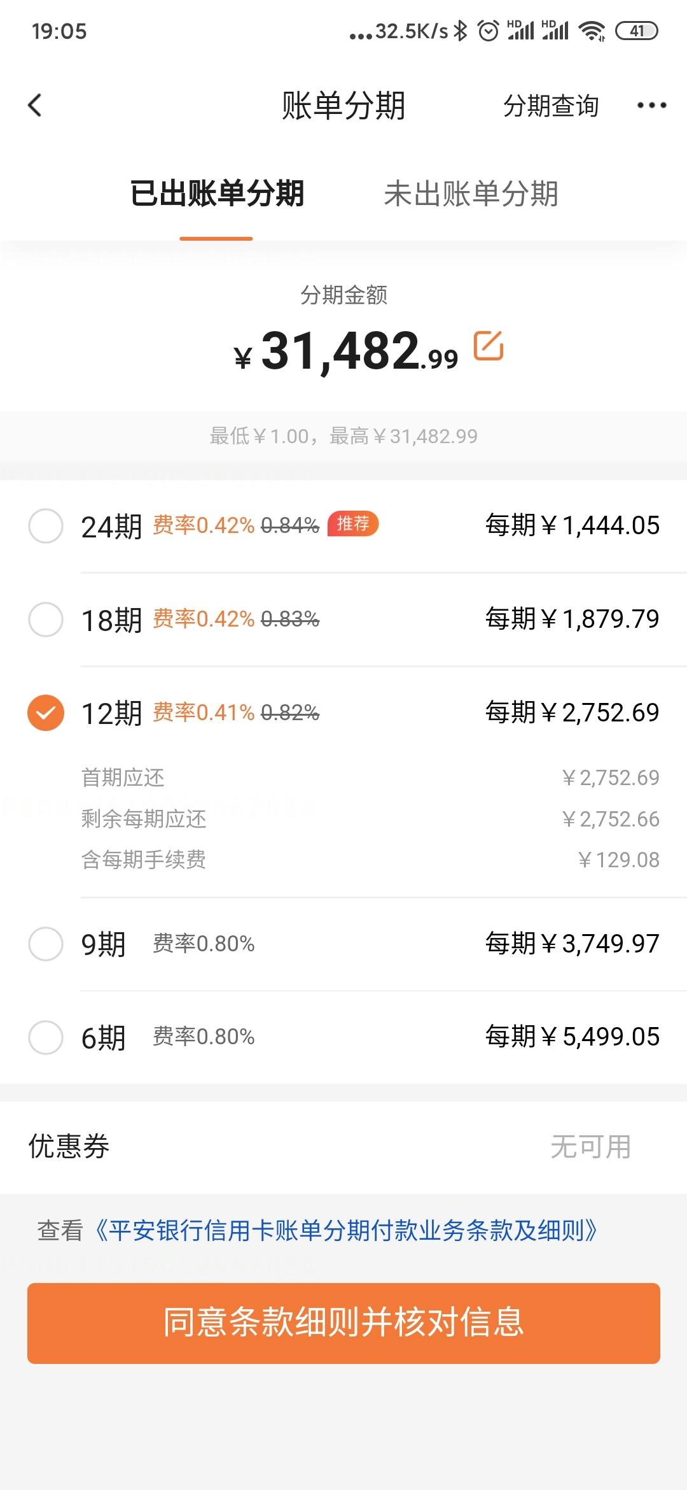Select the 18期 installment radio button

pyautogui.click(x=46, y=619)
